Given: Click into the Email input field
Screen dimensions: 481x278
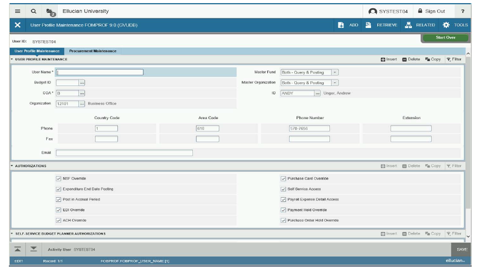Looking at the screenshot, I should 124,153.
